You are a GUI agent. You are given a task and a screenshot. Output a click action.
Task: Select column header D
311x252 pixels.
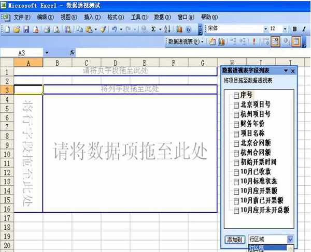116,63
